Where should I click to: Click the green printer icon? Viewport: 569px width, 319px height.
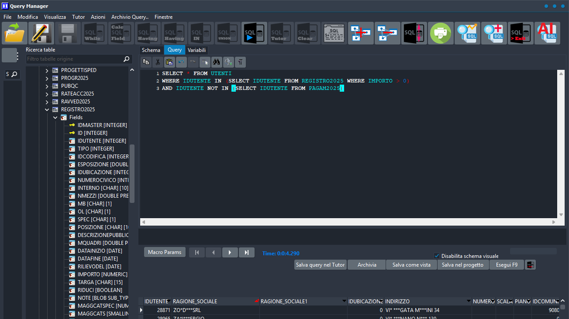[441, 33]
